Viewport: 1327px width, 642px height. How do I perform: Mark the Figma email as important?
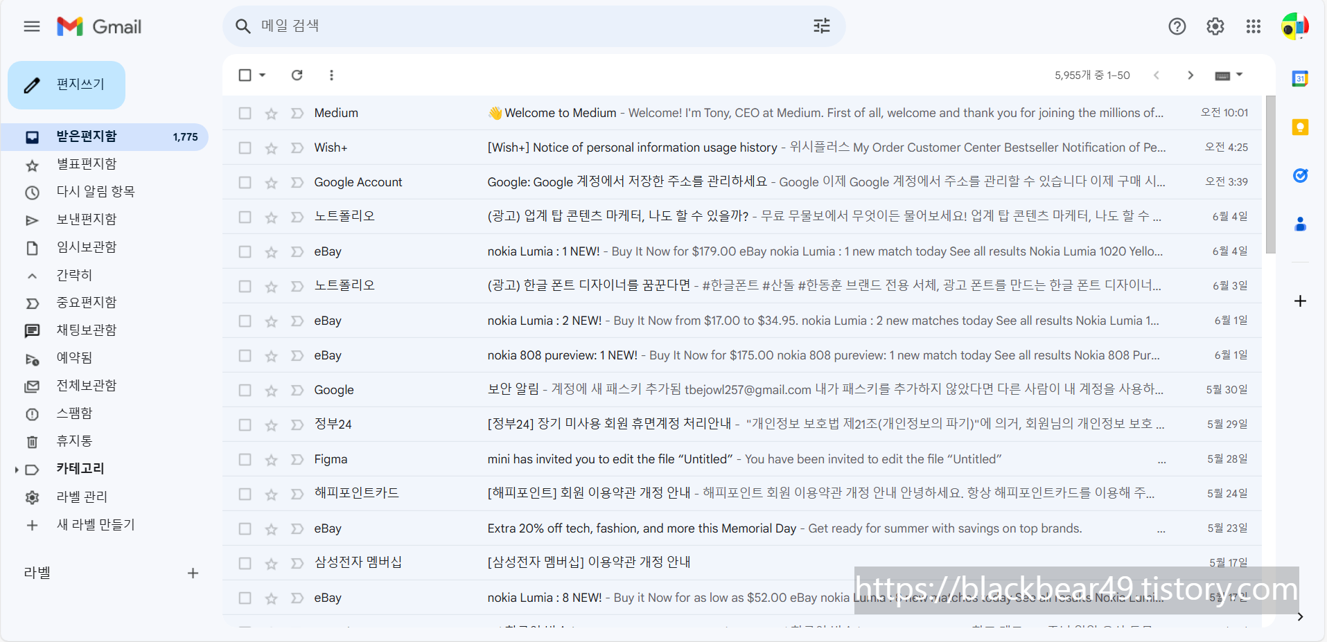(297, 459)
